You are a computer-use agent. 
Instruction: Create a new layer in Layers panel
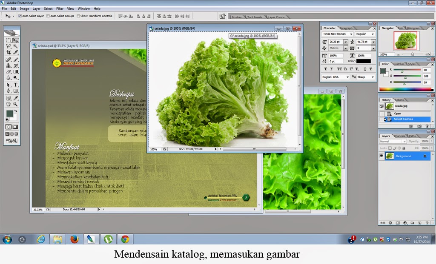click(x=419, y=223)
